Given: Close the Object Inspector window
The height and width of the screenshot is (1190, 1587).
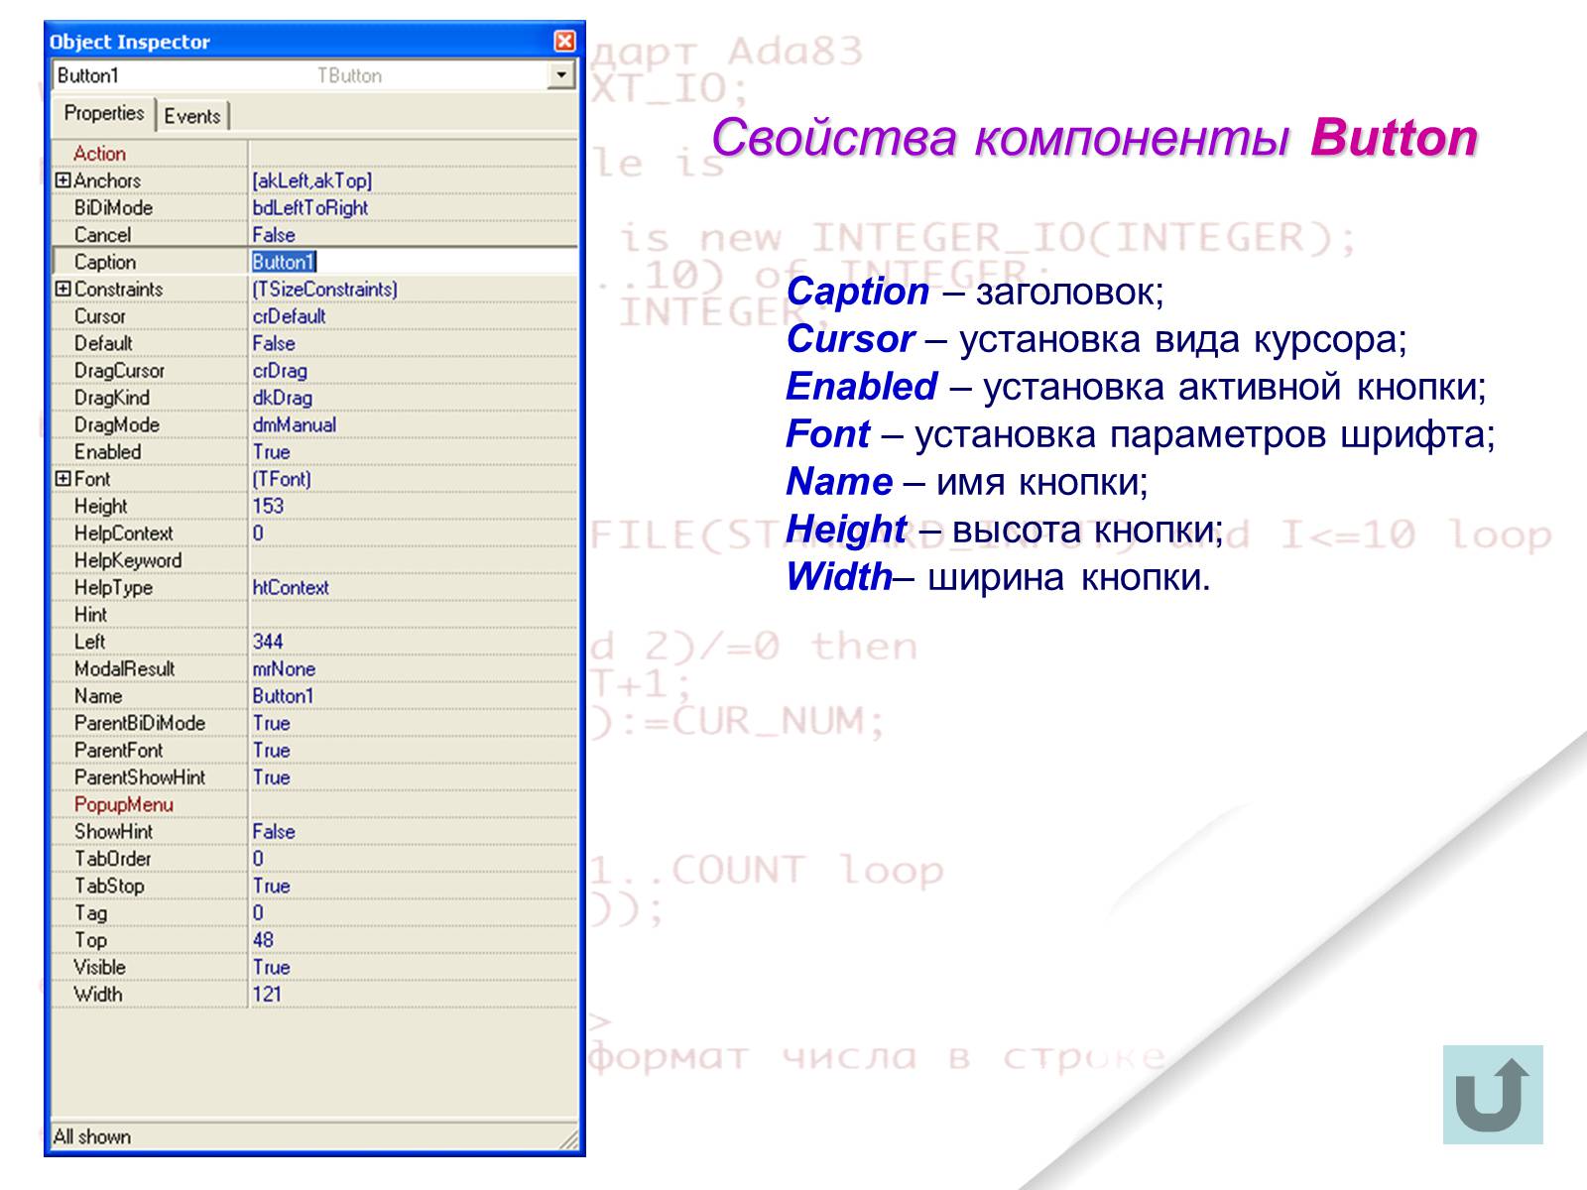Looking at the screenshot, I should (564, 41).
